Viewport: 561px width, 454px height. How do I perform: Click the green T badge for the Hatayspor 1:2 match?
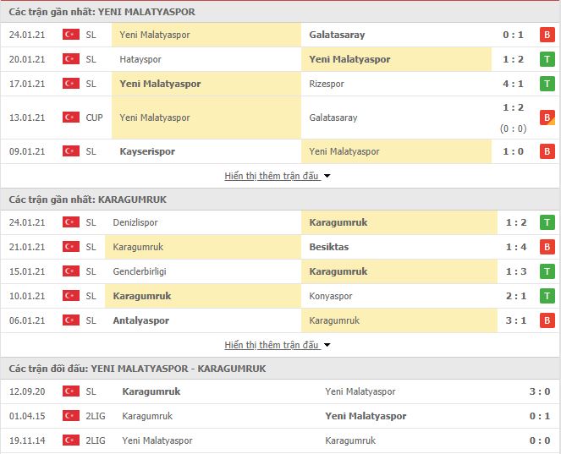pyautogui.click(x=547, y=59)
